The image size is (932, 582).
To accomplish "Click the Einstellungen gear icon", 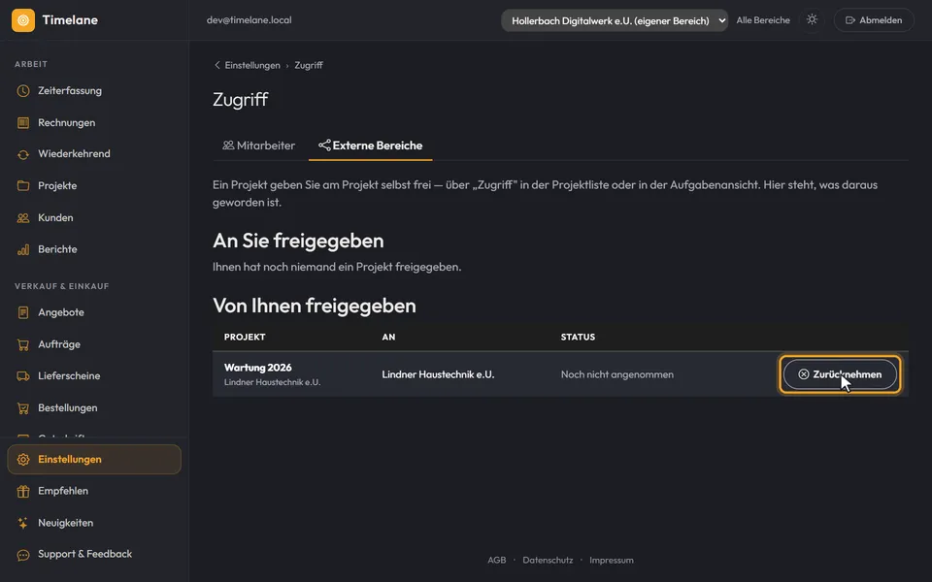I will point(23,460).
